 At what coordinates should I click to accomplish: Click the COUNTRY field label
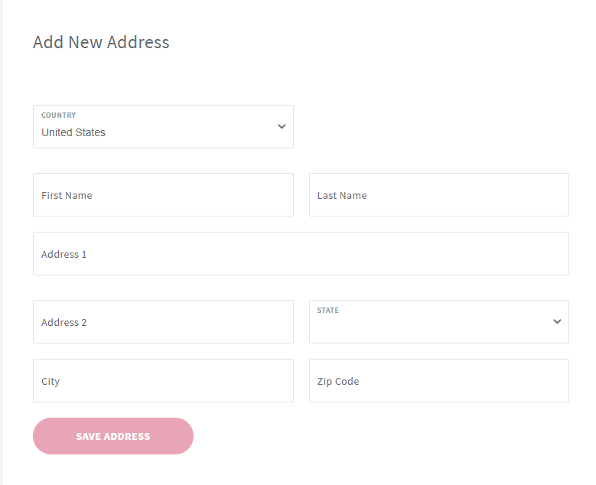point(59,116)
